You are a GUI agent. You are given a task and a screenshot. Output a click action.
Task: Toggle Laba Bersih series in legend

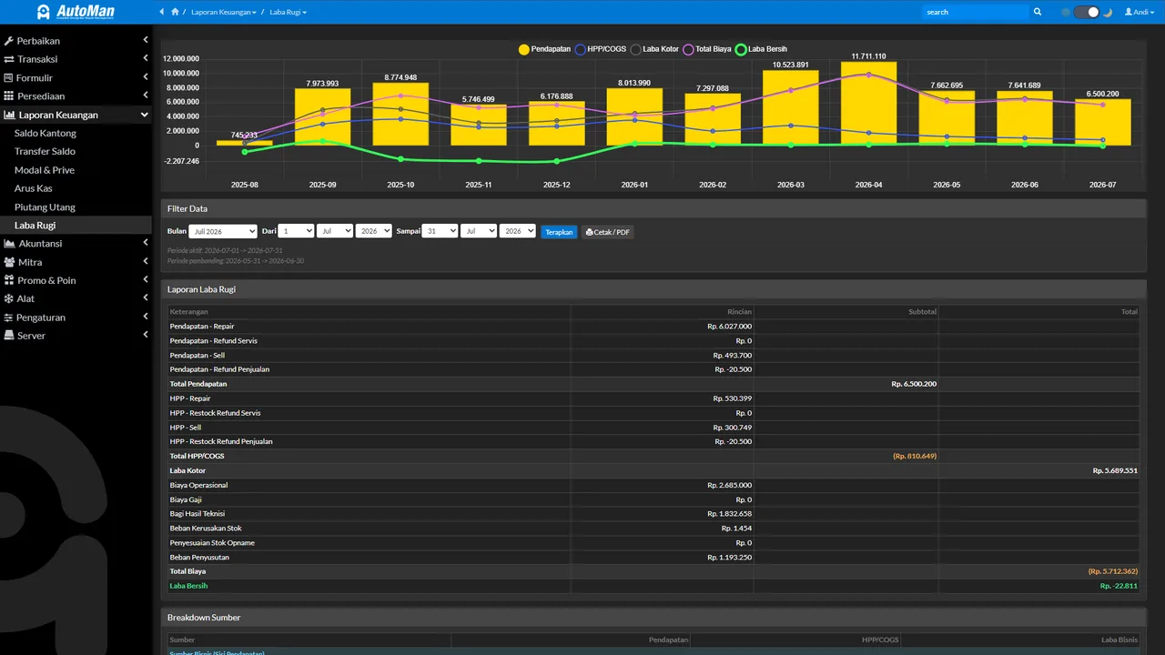761,49
